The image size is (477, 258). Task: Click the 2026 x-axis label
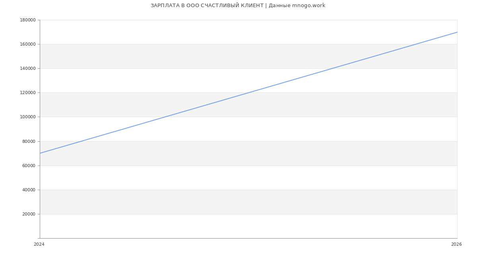click(x=456, y=245)
